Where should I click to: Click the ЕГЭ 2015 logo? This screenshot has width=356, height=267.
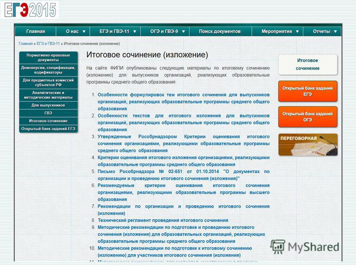tap(30, 10)
